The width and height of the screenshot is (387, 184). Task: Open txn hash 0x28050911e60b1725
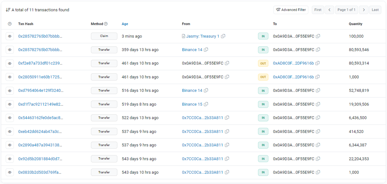[40, 77]
